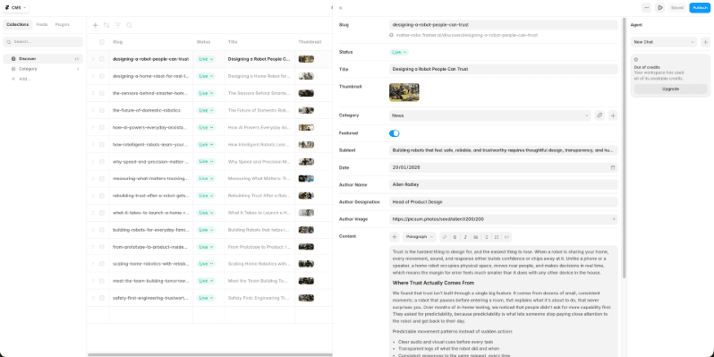Click the globe icon beside the item URL

tap(392, 35)
